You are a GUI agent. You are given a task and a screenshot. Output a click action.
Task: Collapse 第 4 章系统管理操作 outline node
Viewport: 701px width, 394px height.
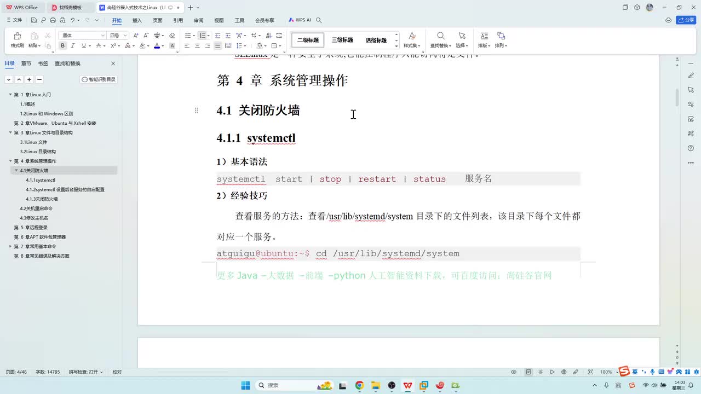tap(10, 161)
